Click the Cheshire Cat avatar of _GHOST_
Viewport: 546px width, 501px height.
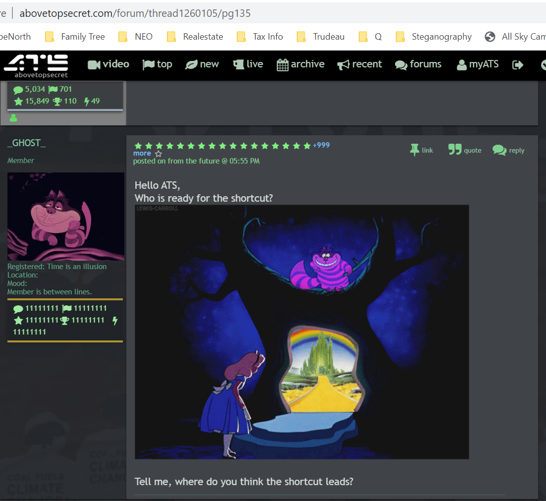[x=66, y=216]
